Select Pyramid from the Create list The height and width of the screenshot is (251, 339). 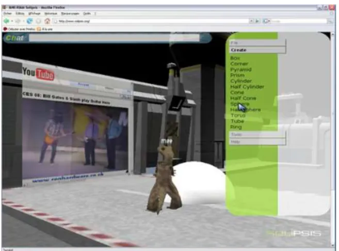pyautogui.click(x=241, y=69)
